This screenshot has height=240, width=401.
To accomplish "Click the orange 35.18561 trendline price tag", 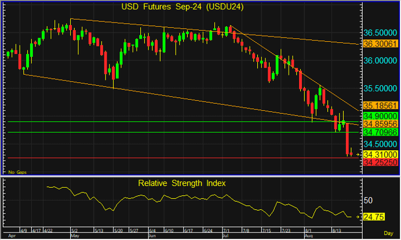I will [380, 106].
